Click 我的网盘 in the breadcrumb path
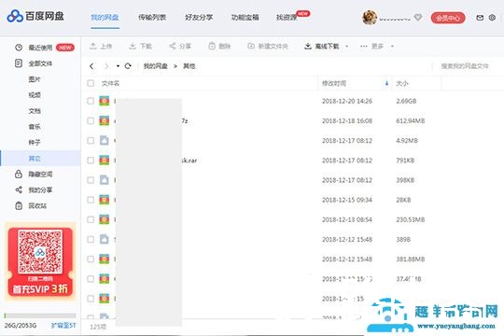 (156, 66)
